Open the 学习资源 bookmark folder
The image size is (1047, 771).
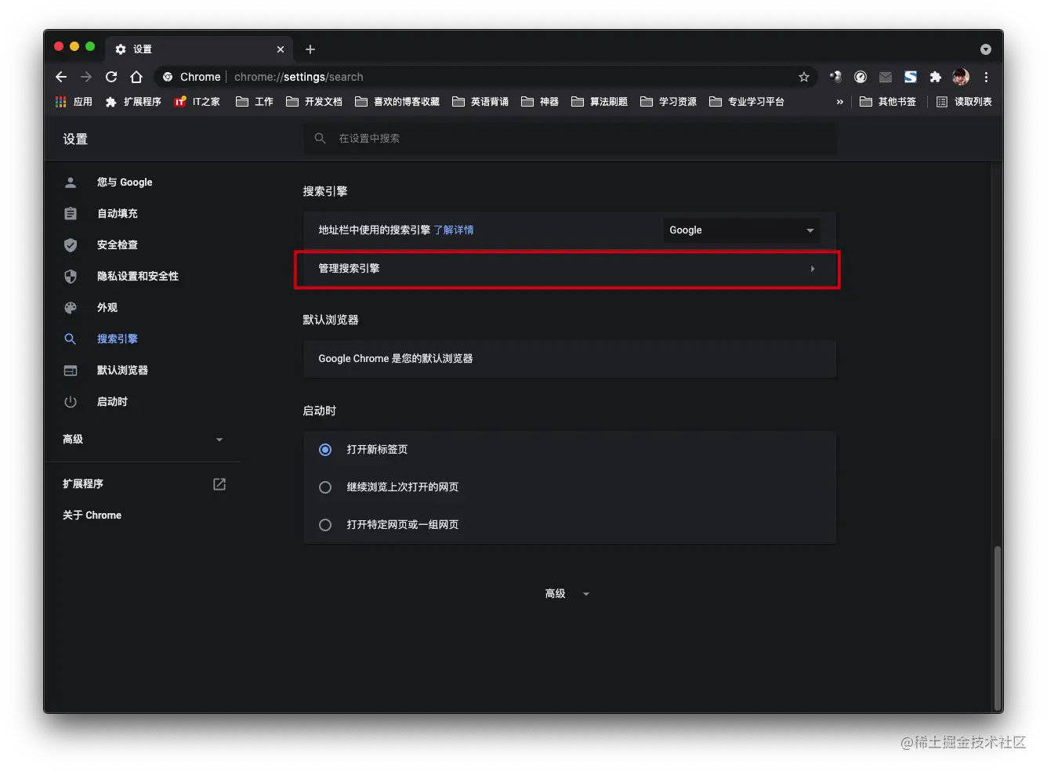[668, 102]
